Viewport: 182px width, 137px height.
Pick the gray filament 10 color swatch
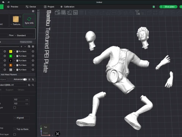pos(11,70)
